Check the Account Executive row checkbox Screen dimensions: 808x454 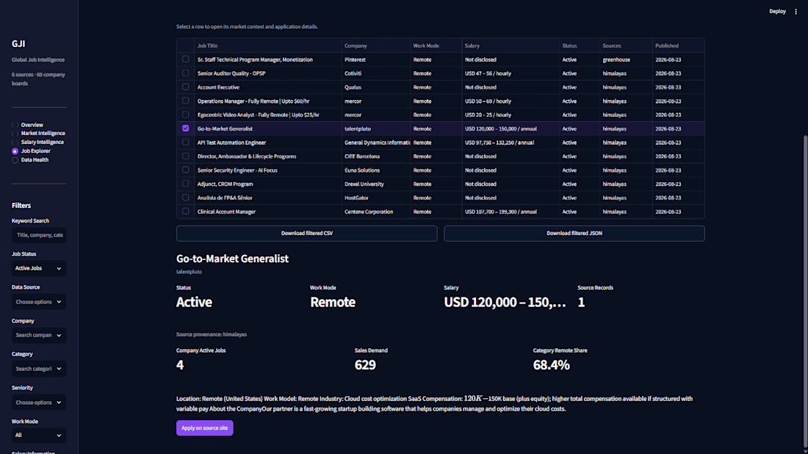(x=186, y=87)
